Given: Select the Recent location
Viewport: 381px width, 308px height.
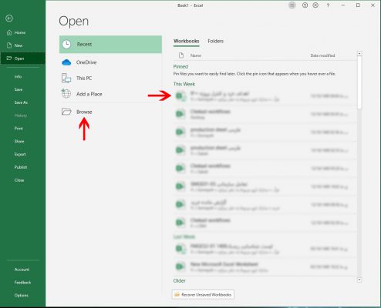Looking at the screenshot, I should (110, 45).
